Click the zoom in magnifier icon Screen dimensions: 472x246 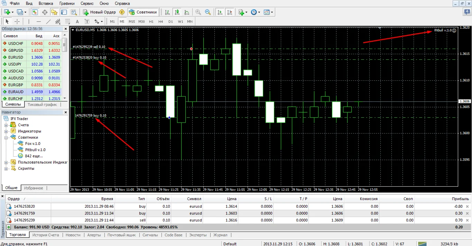198,12
